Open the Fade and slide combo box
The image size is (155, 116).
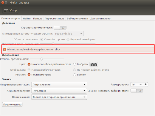point(69,34)
